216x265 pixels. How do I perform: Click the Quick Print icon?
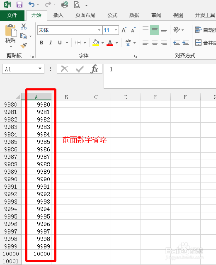pos(65,5)
